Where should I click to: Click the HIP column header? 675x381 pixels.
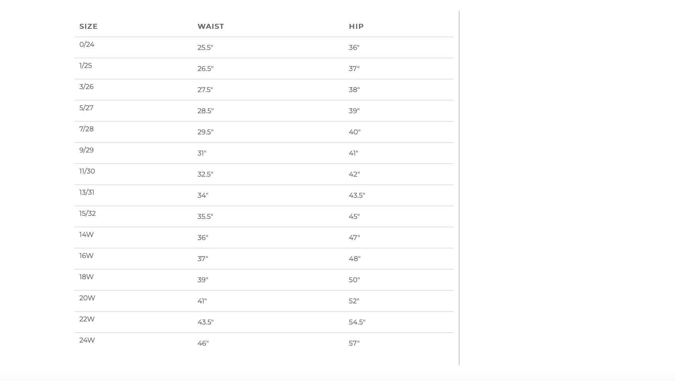click(356, 27)
